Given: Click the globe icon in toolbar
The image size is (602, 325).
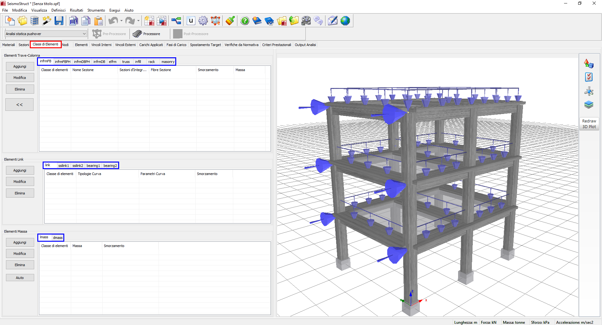Looking at the screenshot, I should click(x=345, y=21).
